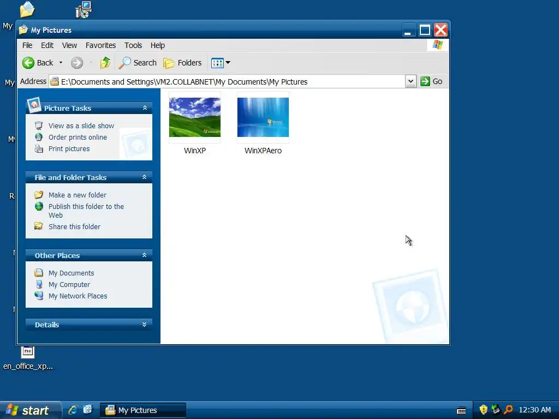Click View as a slide show
559x419 pixels.
point(81,126)
